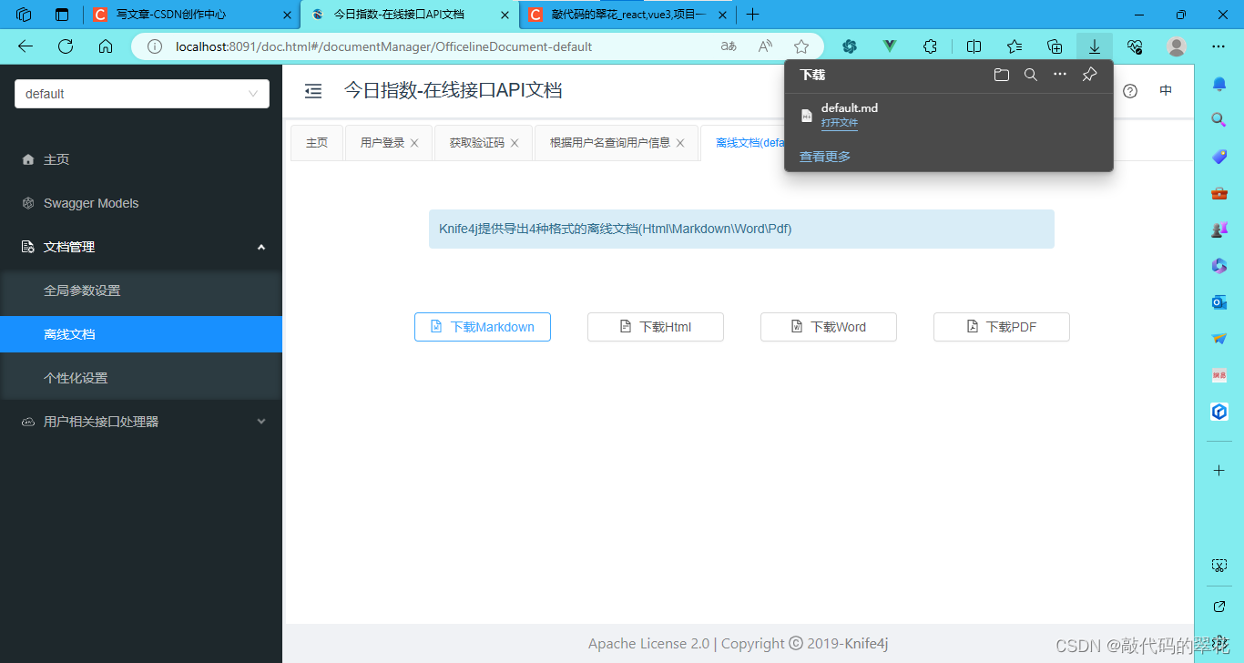Open the Extensions puzzle icon
Screen dimensions: 1244x663
930,46
